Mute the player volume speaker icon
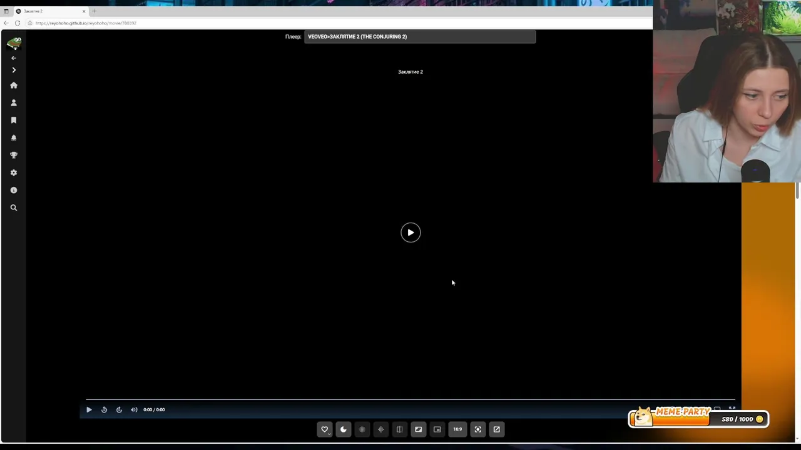 click(x=134, y=410)
